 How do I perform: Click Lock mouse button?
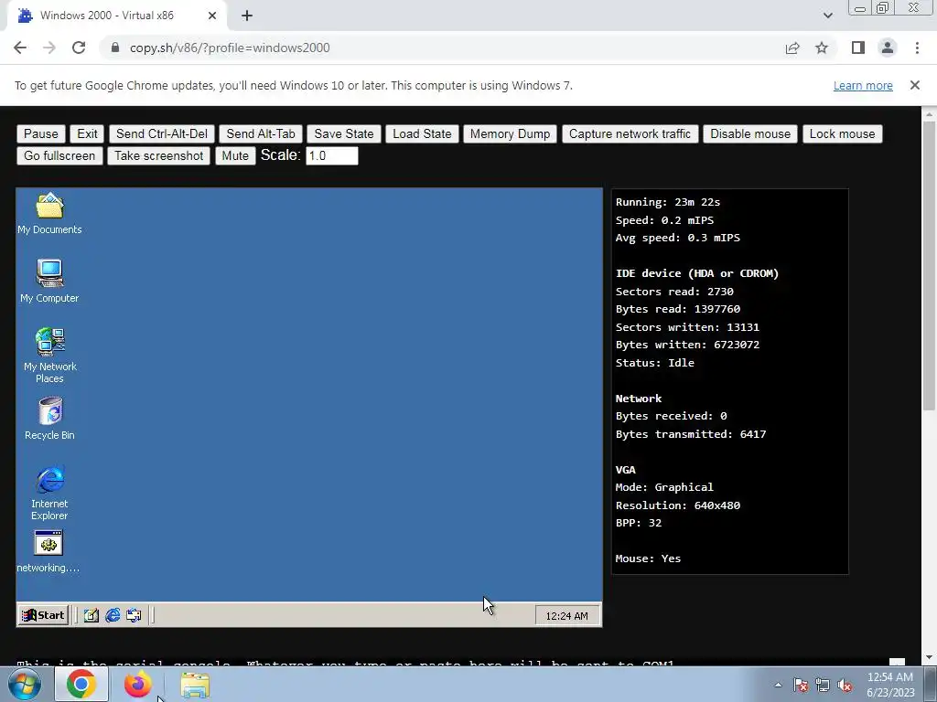coord(842,133)
